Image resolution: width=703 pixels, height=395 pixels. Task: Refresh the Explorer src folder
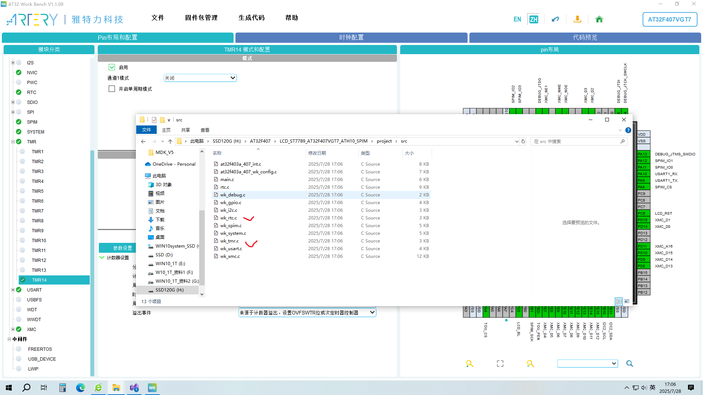[523, 141]
